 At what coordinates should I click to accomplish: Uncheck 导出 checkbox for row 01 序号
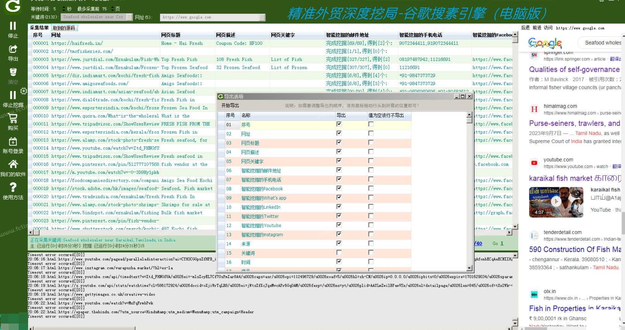[339, 124]
